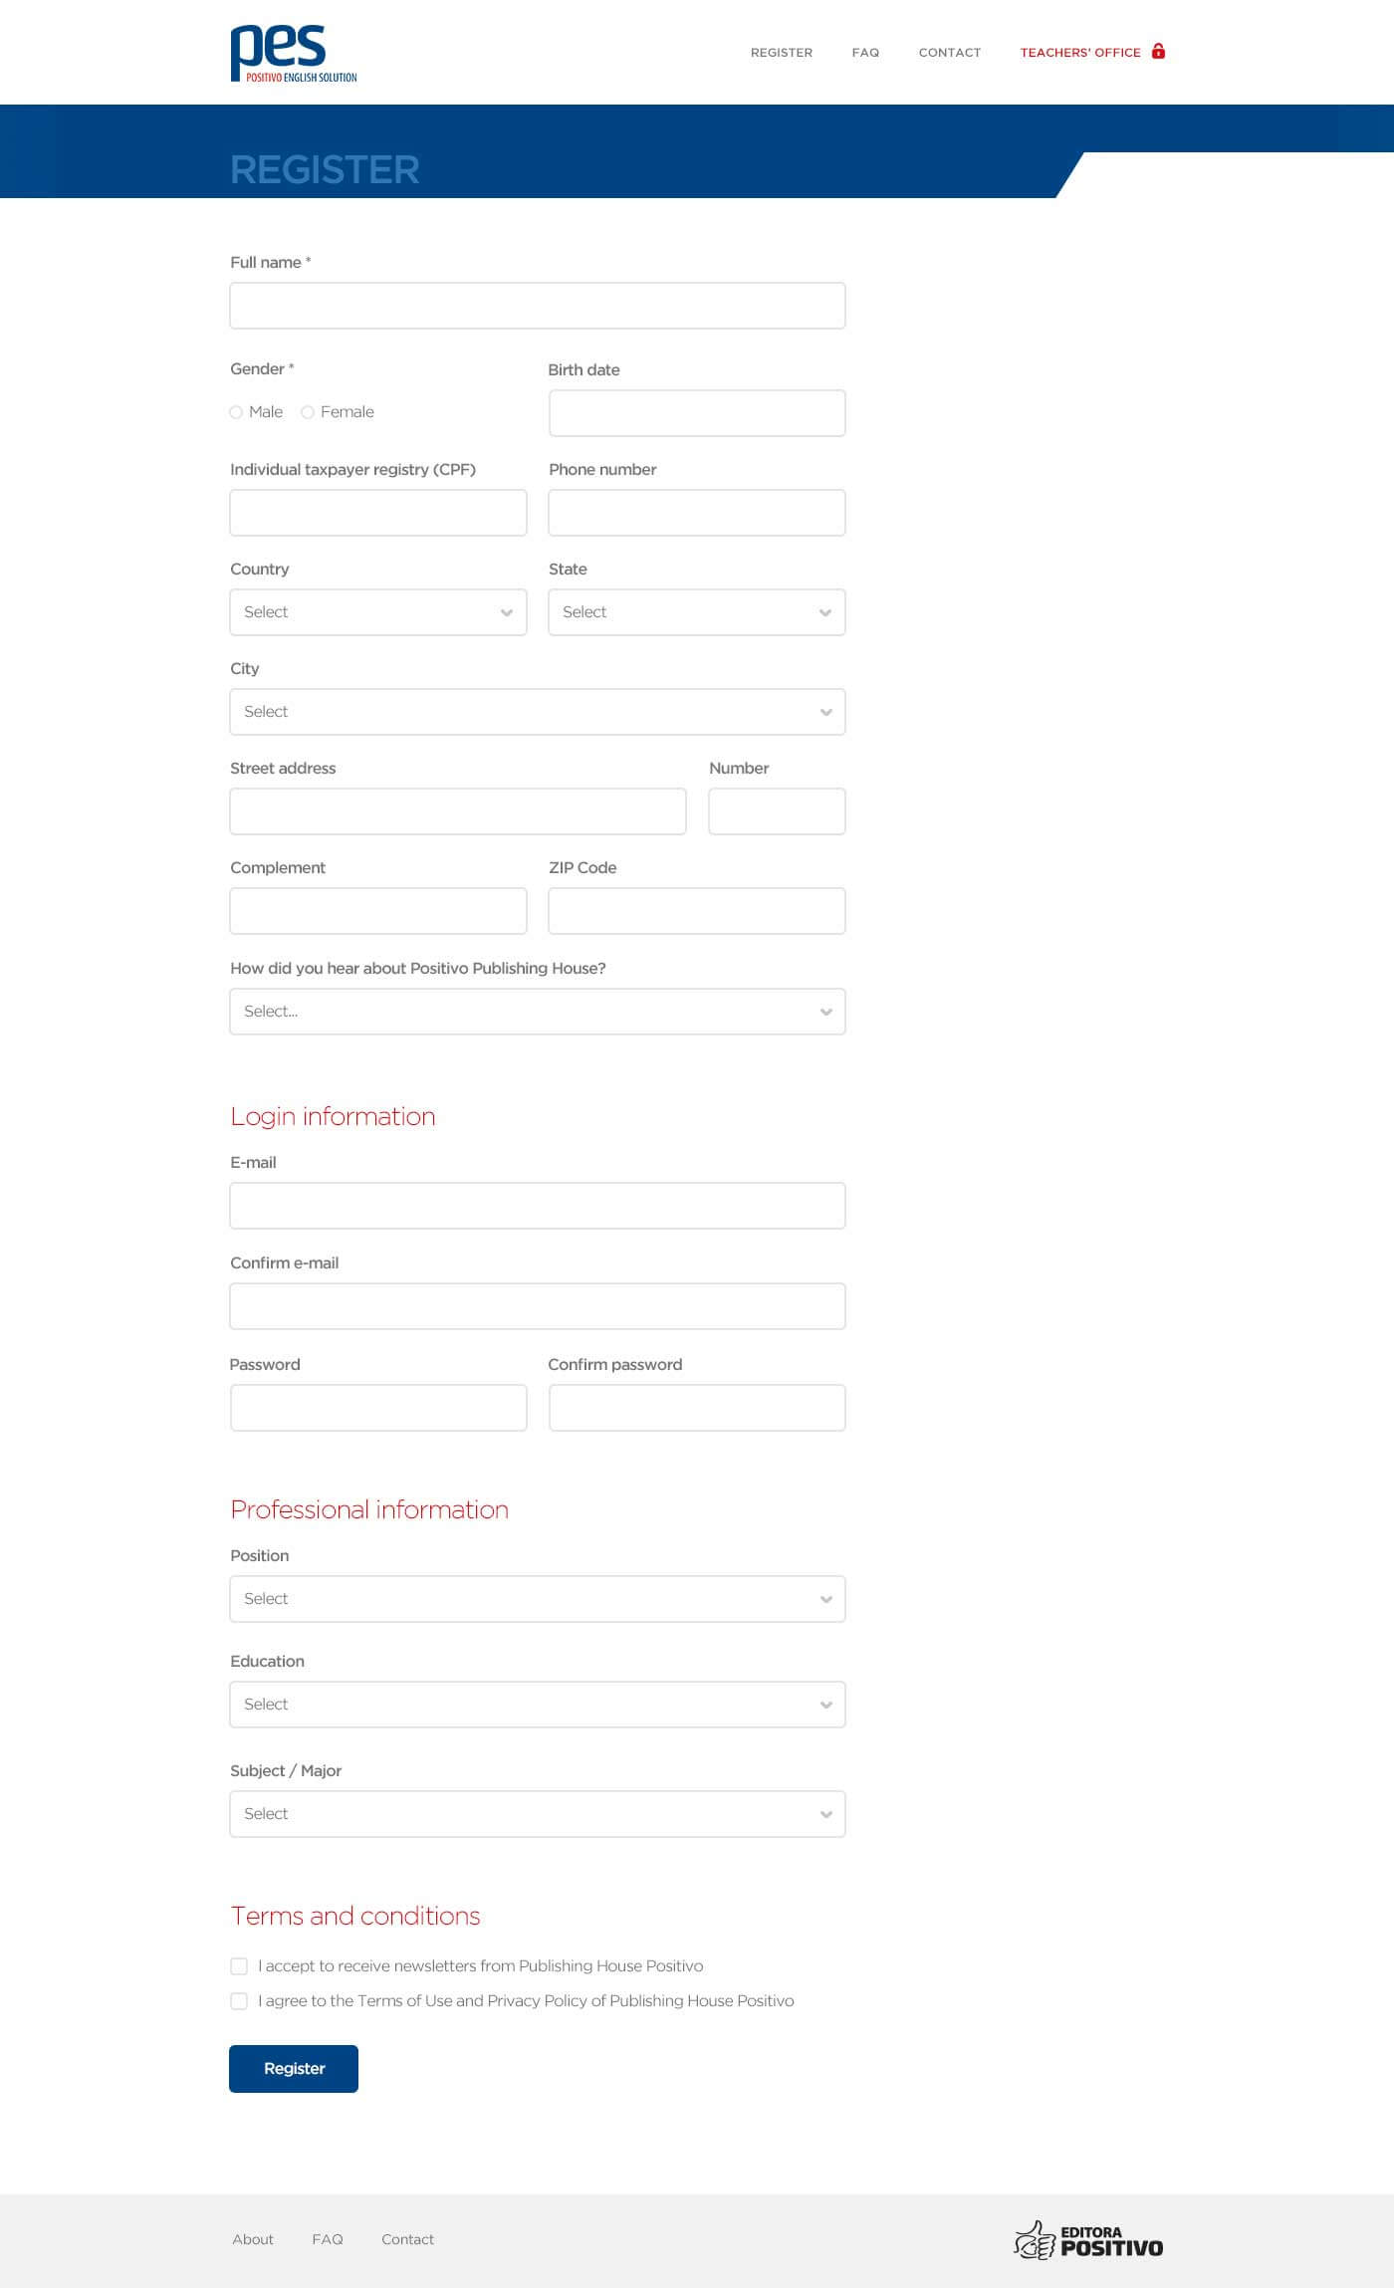Image resolution: width=1394 pixels, height=2288 pixels.
Task: Open Register in the header navigation
Action: point(782,53)
